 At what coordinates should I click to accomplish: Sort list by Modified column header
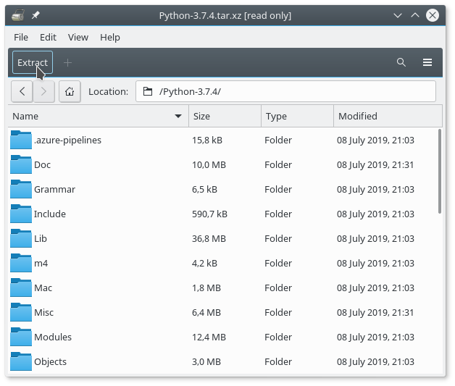[x=388, y=116]
